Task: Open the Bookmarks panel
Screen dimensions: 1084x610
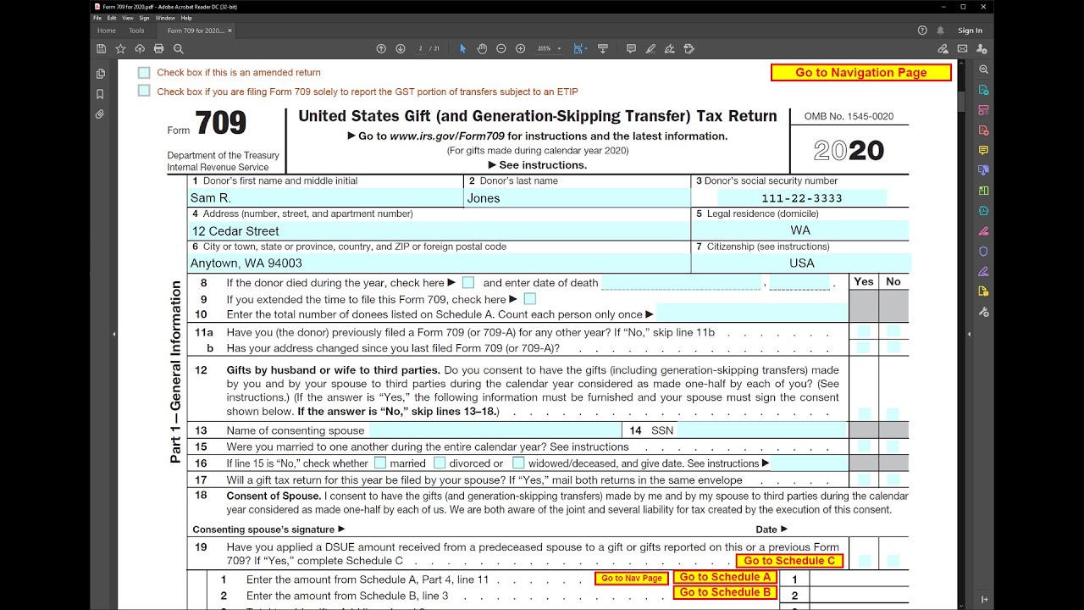Action: [101, 93]
